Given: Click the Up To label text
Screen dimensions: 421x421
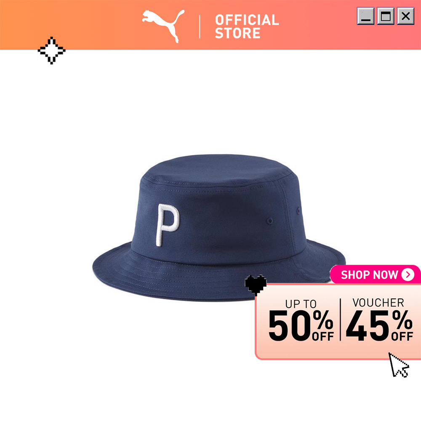Looking at the screenshot, I should 301,304.
